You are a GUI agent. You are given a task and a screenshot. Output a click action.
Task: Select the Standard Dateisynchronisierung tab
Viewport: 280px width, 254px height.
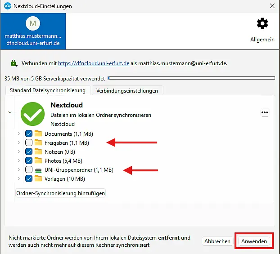(47, 90)
